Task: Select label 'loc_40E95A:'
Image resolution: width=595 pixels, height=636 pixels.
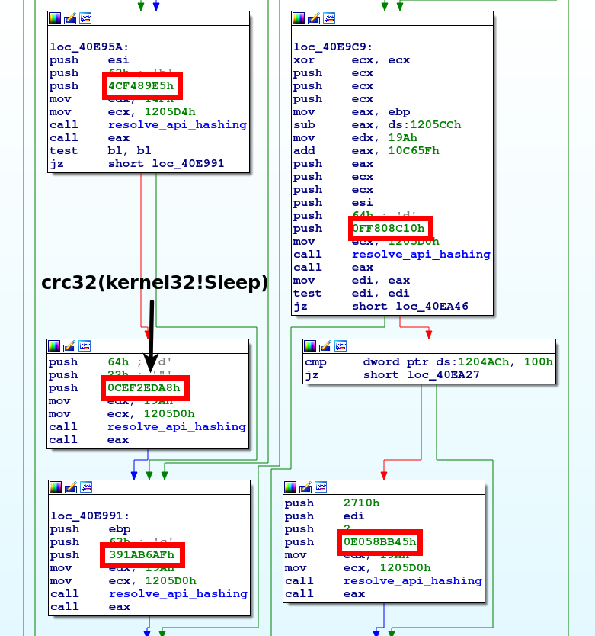Action: point(89,47)
